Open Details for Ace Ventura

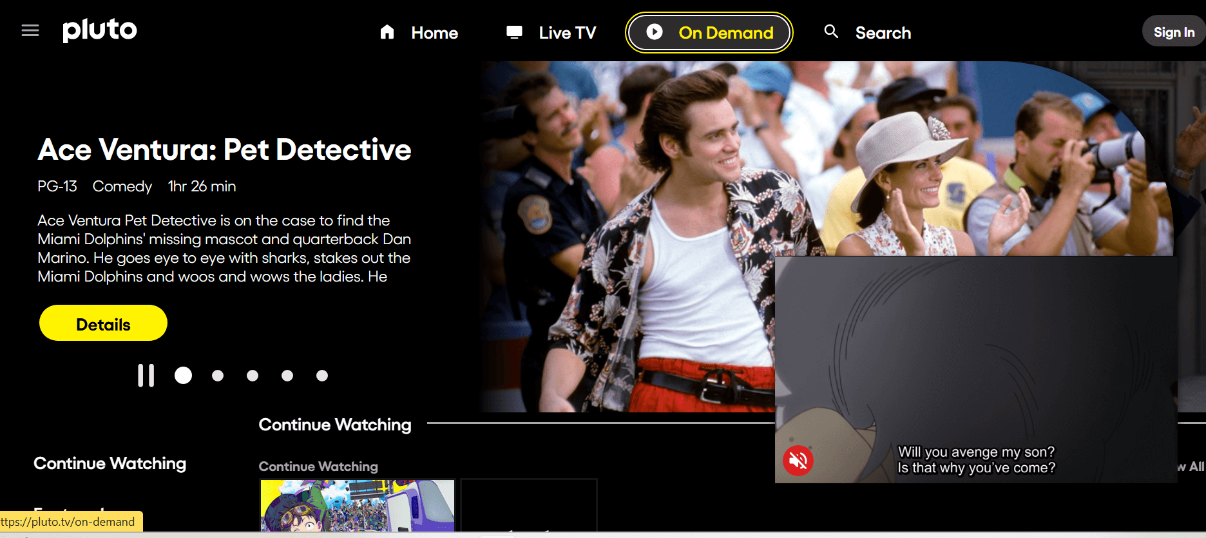[x=103, y=323]
